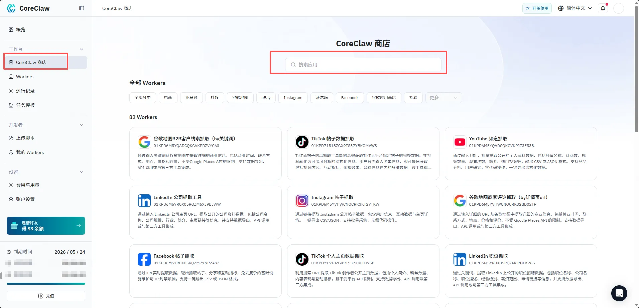Collapse the 设置 section
The width and height of the screenshot is (639, 308).
point(82,172)
